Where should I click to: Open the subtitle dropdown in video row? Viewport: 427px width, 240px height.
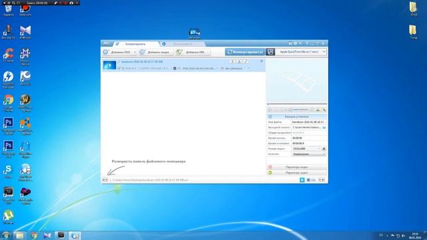(x=249, y=68)
